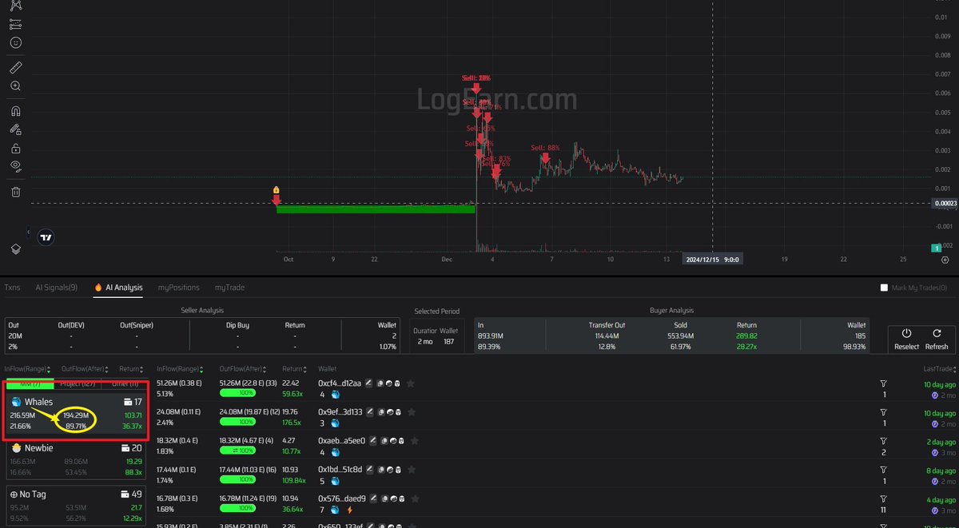Collapse the left drawing toolbar arrow

coord(28,232)
